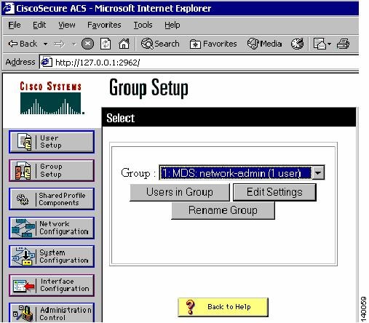Image resolution: width=369 pixels, height=323 pixels.
Task: Open the Forward history dropdown arrow
Action: coord(74,44)
